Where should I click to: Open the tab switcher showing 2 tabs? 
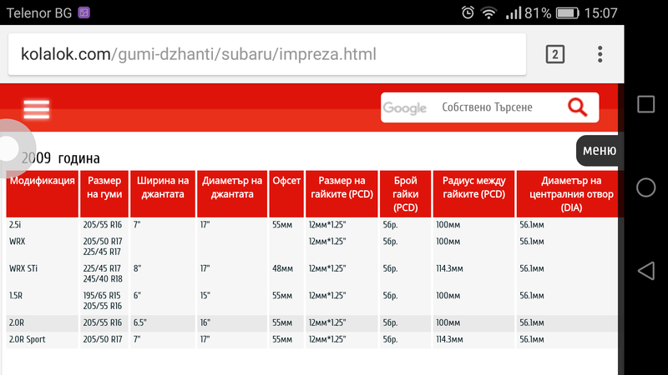554,54
